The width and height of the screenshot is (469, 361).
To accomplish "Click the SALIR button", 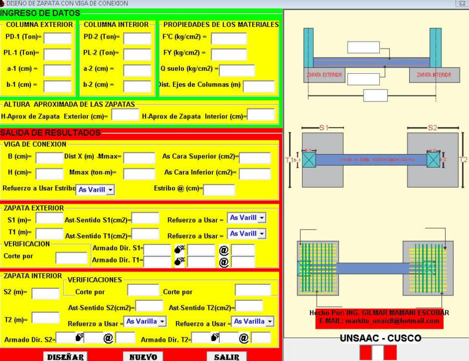I will (226, 356).
